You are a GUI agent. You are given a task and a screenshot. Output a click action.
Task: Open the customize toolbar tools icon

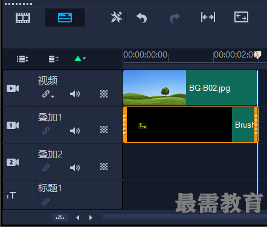pos(117,17)
